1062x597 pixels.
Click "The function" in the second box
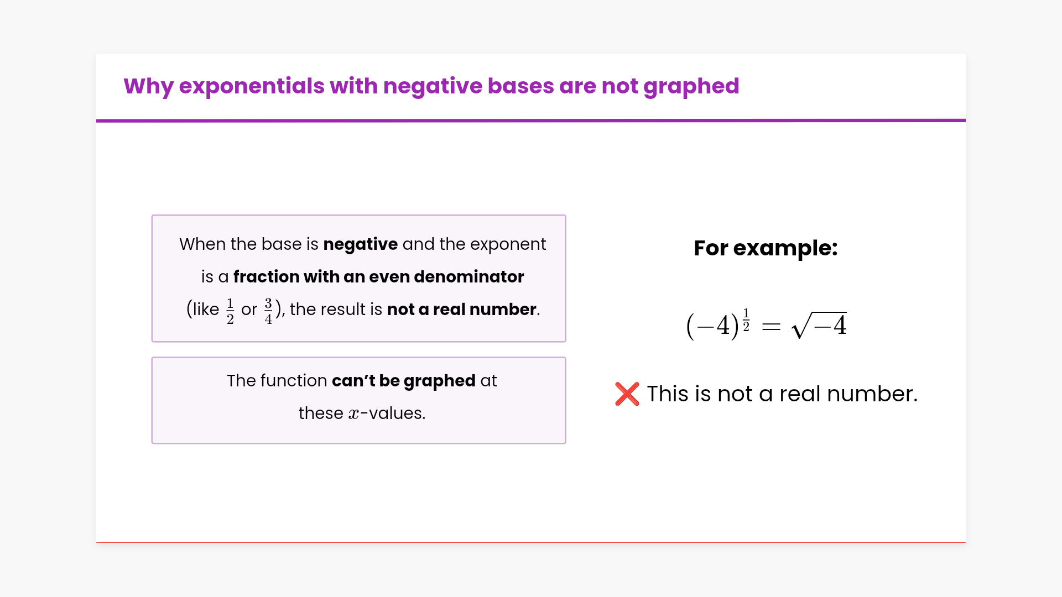pyautogui.click(x=277, y=381)
